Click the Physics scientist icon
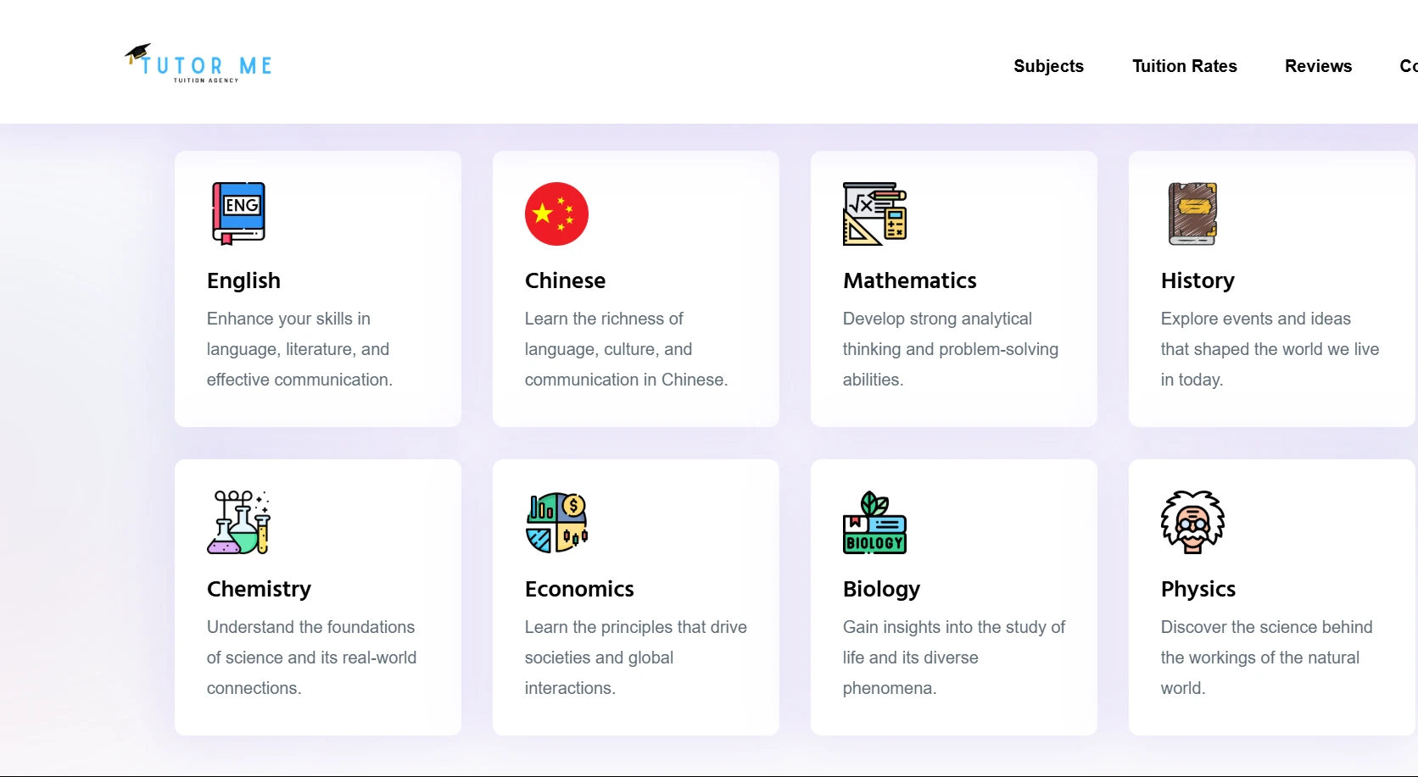Viewport: 1418px width, 777px height. [x=1192, y=522]
